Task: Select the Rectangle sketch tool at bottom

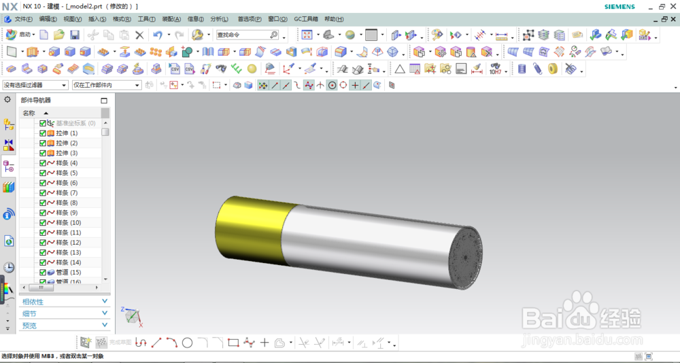Action: [x=233, y=343]
